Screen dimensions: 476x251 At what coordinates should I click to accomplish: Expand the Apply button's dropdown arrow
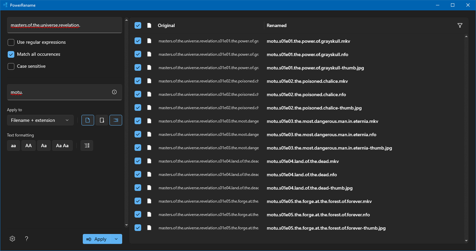coord(116,239)
